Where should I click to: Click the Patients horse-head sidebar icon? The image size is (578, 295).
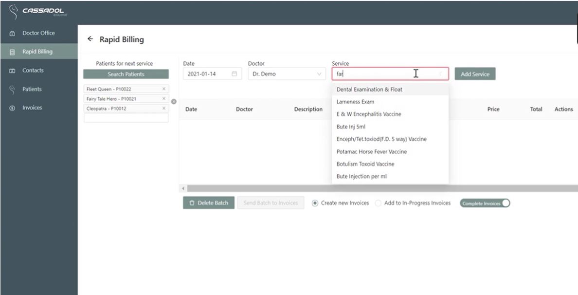click(12, 89)
